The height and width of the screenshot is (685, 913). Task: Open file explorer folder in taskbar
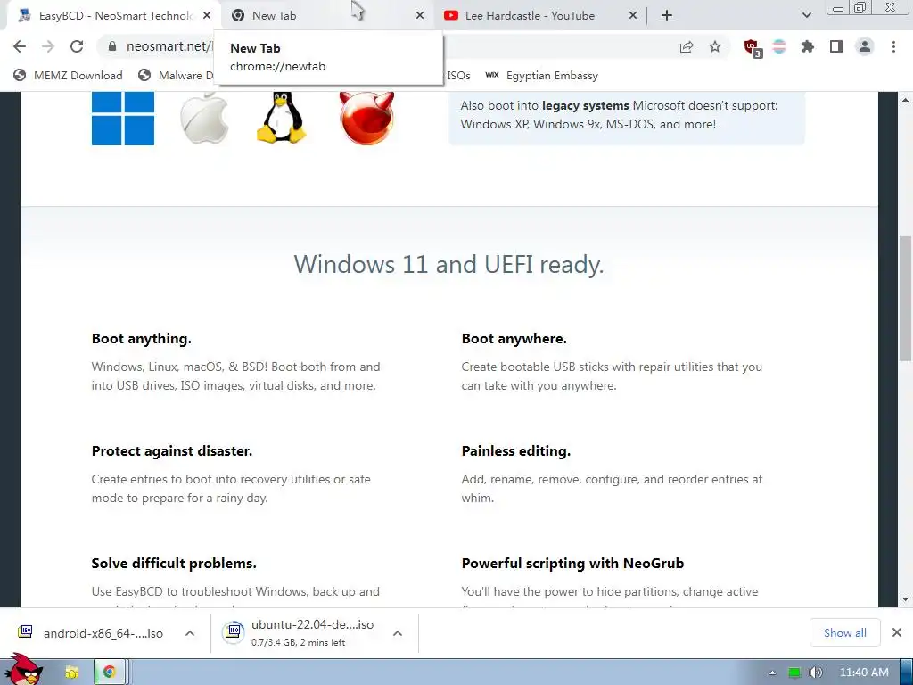tap(71, 673)
